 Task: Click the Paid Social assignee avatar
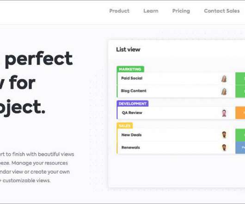tap(224, 79)
